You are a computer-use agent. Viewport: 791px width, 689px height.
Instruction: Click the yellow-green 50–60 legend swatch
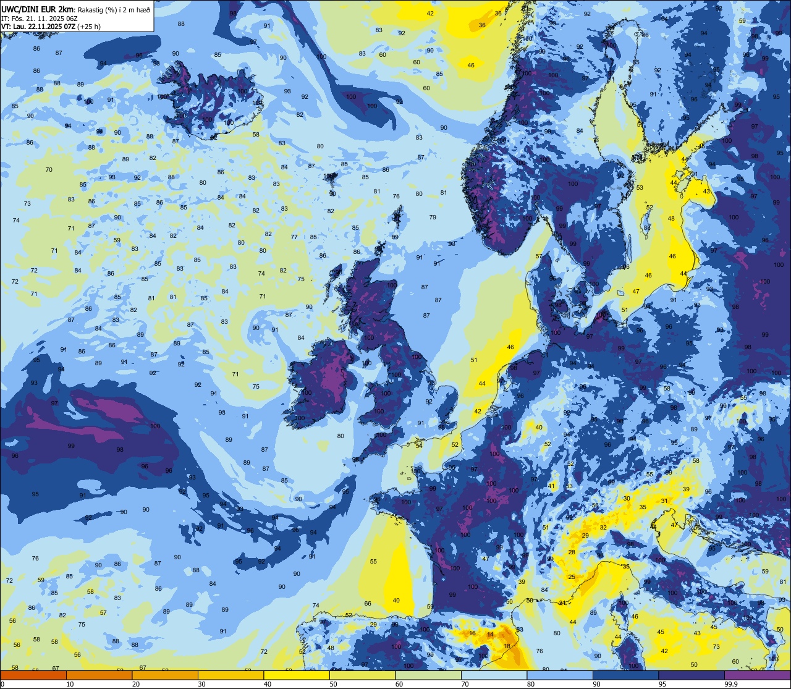pos(362,675)
